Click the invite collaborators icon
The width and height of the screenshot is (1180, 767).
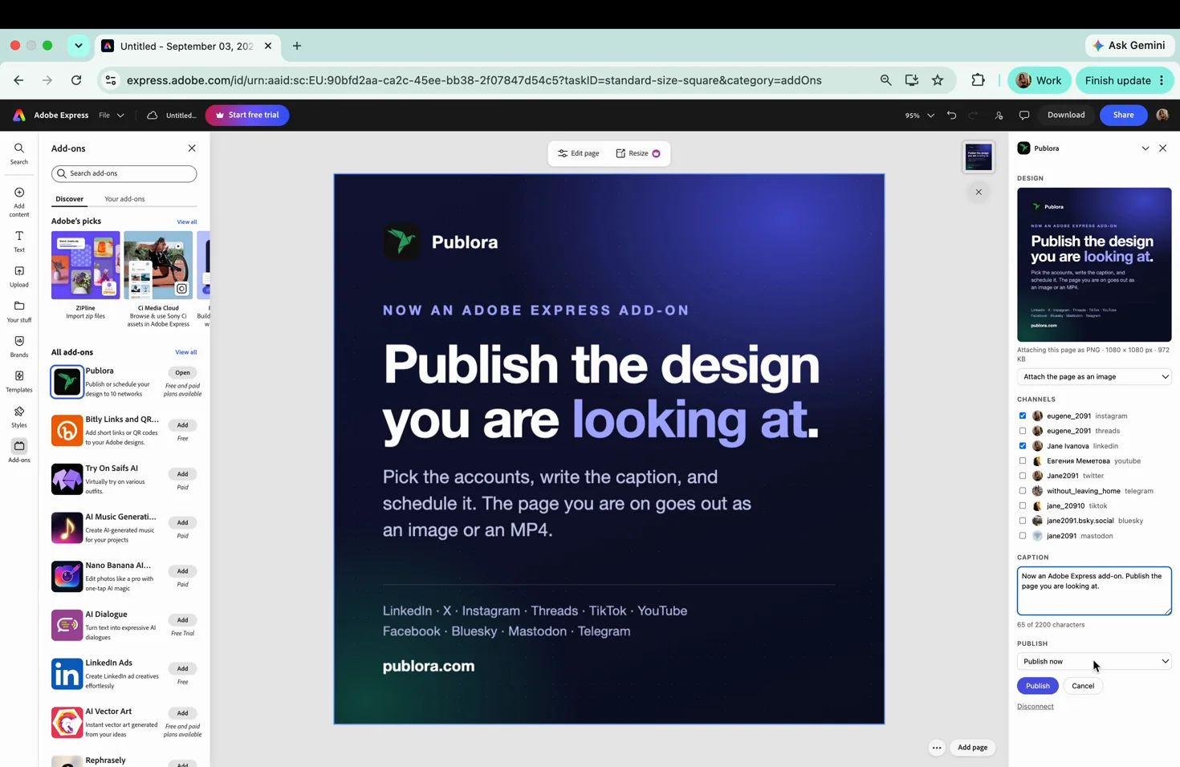(999, 116)
